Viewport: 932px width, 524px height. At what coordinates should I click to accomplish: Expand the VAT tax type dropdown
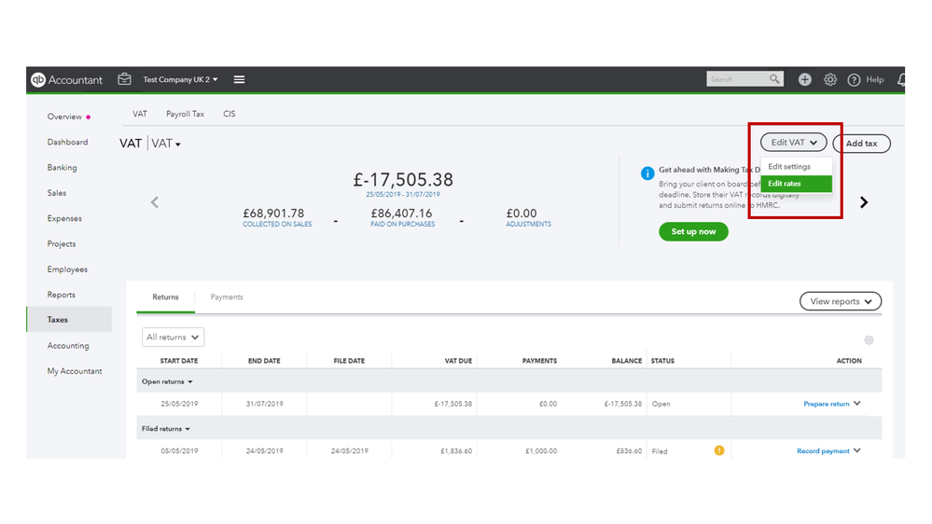(166, 144)
